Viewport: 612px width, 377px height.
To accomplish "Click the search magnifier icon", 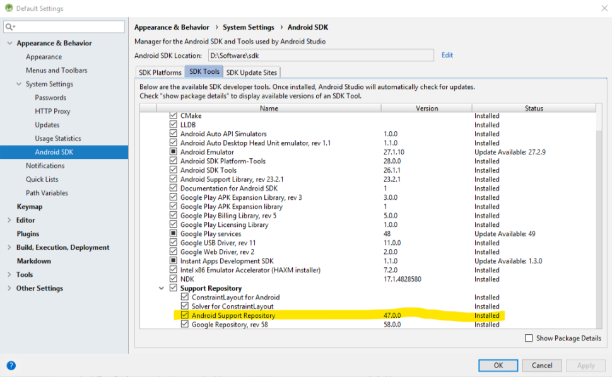I will click(9, 27).
